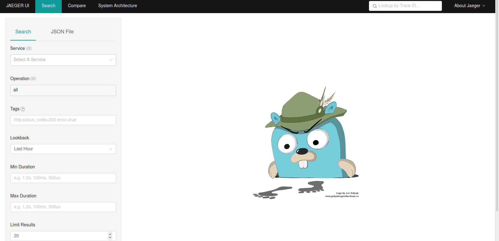Image resolution: width=499 pixels, height=241 pixels.
Task: Click the page vertical scrollbar
Action: pos(497,109)
